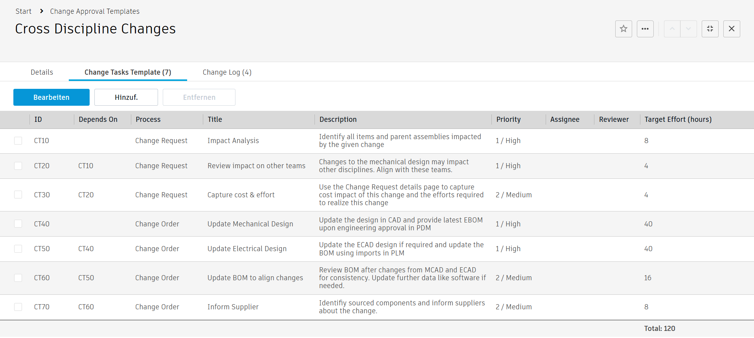754x338 pixels.
Task: Go to the Start breadcrumb link
Action: (24, 11)
